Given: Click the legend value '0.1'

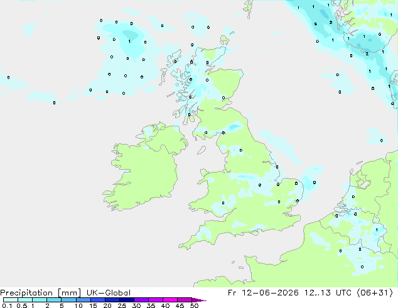Looking at the screenshot, I should 7,305.
